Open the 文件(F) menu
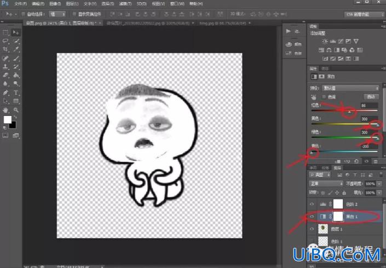The width and height of the screenshot is (386, 268). pyautogui.click(x=20, y=4)
